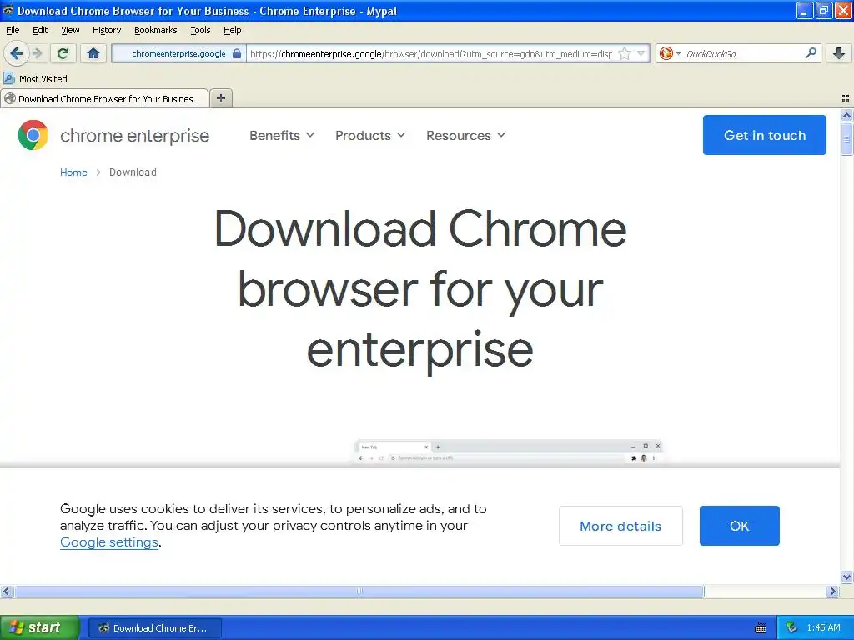Click the 1:45 AM taskbar clock
The width and height of the screenshot is (854, 640).
823,627
